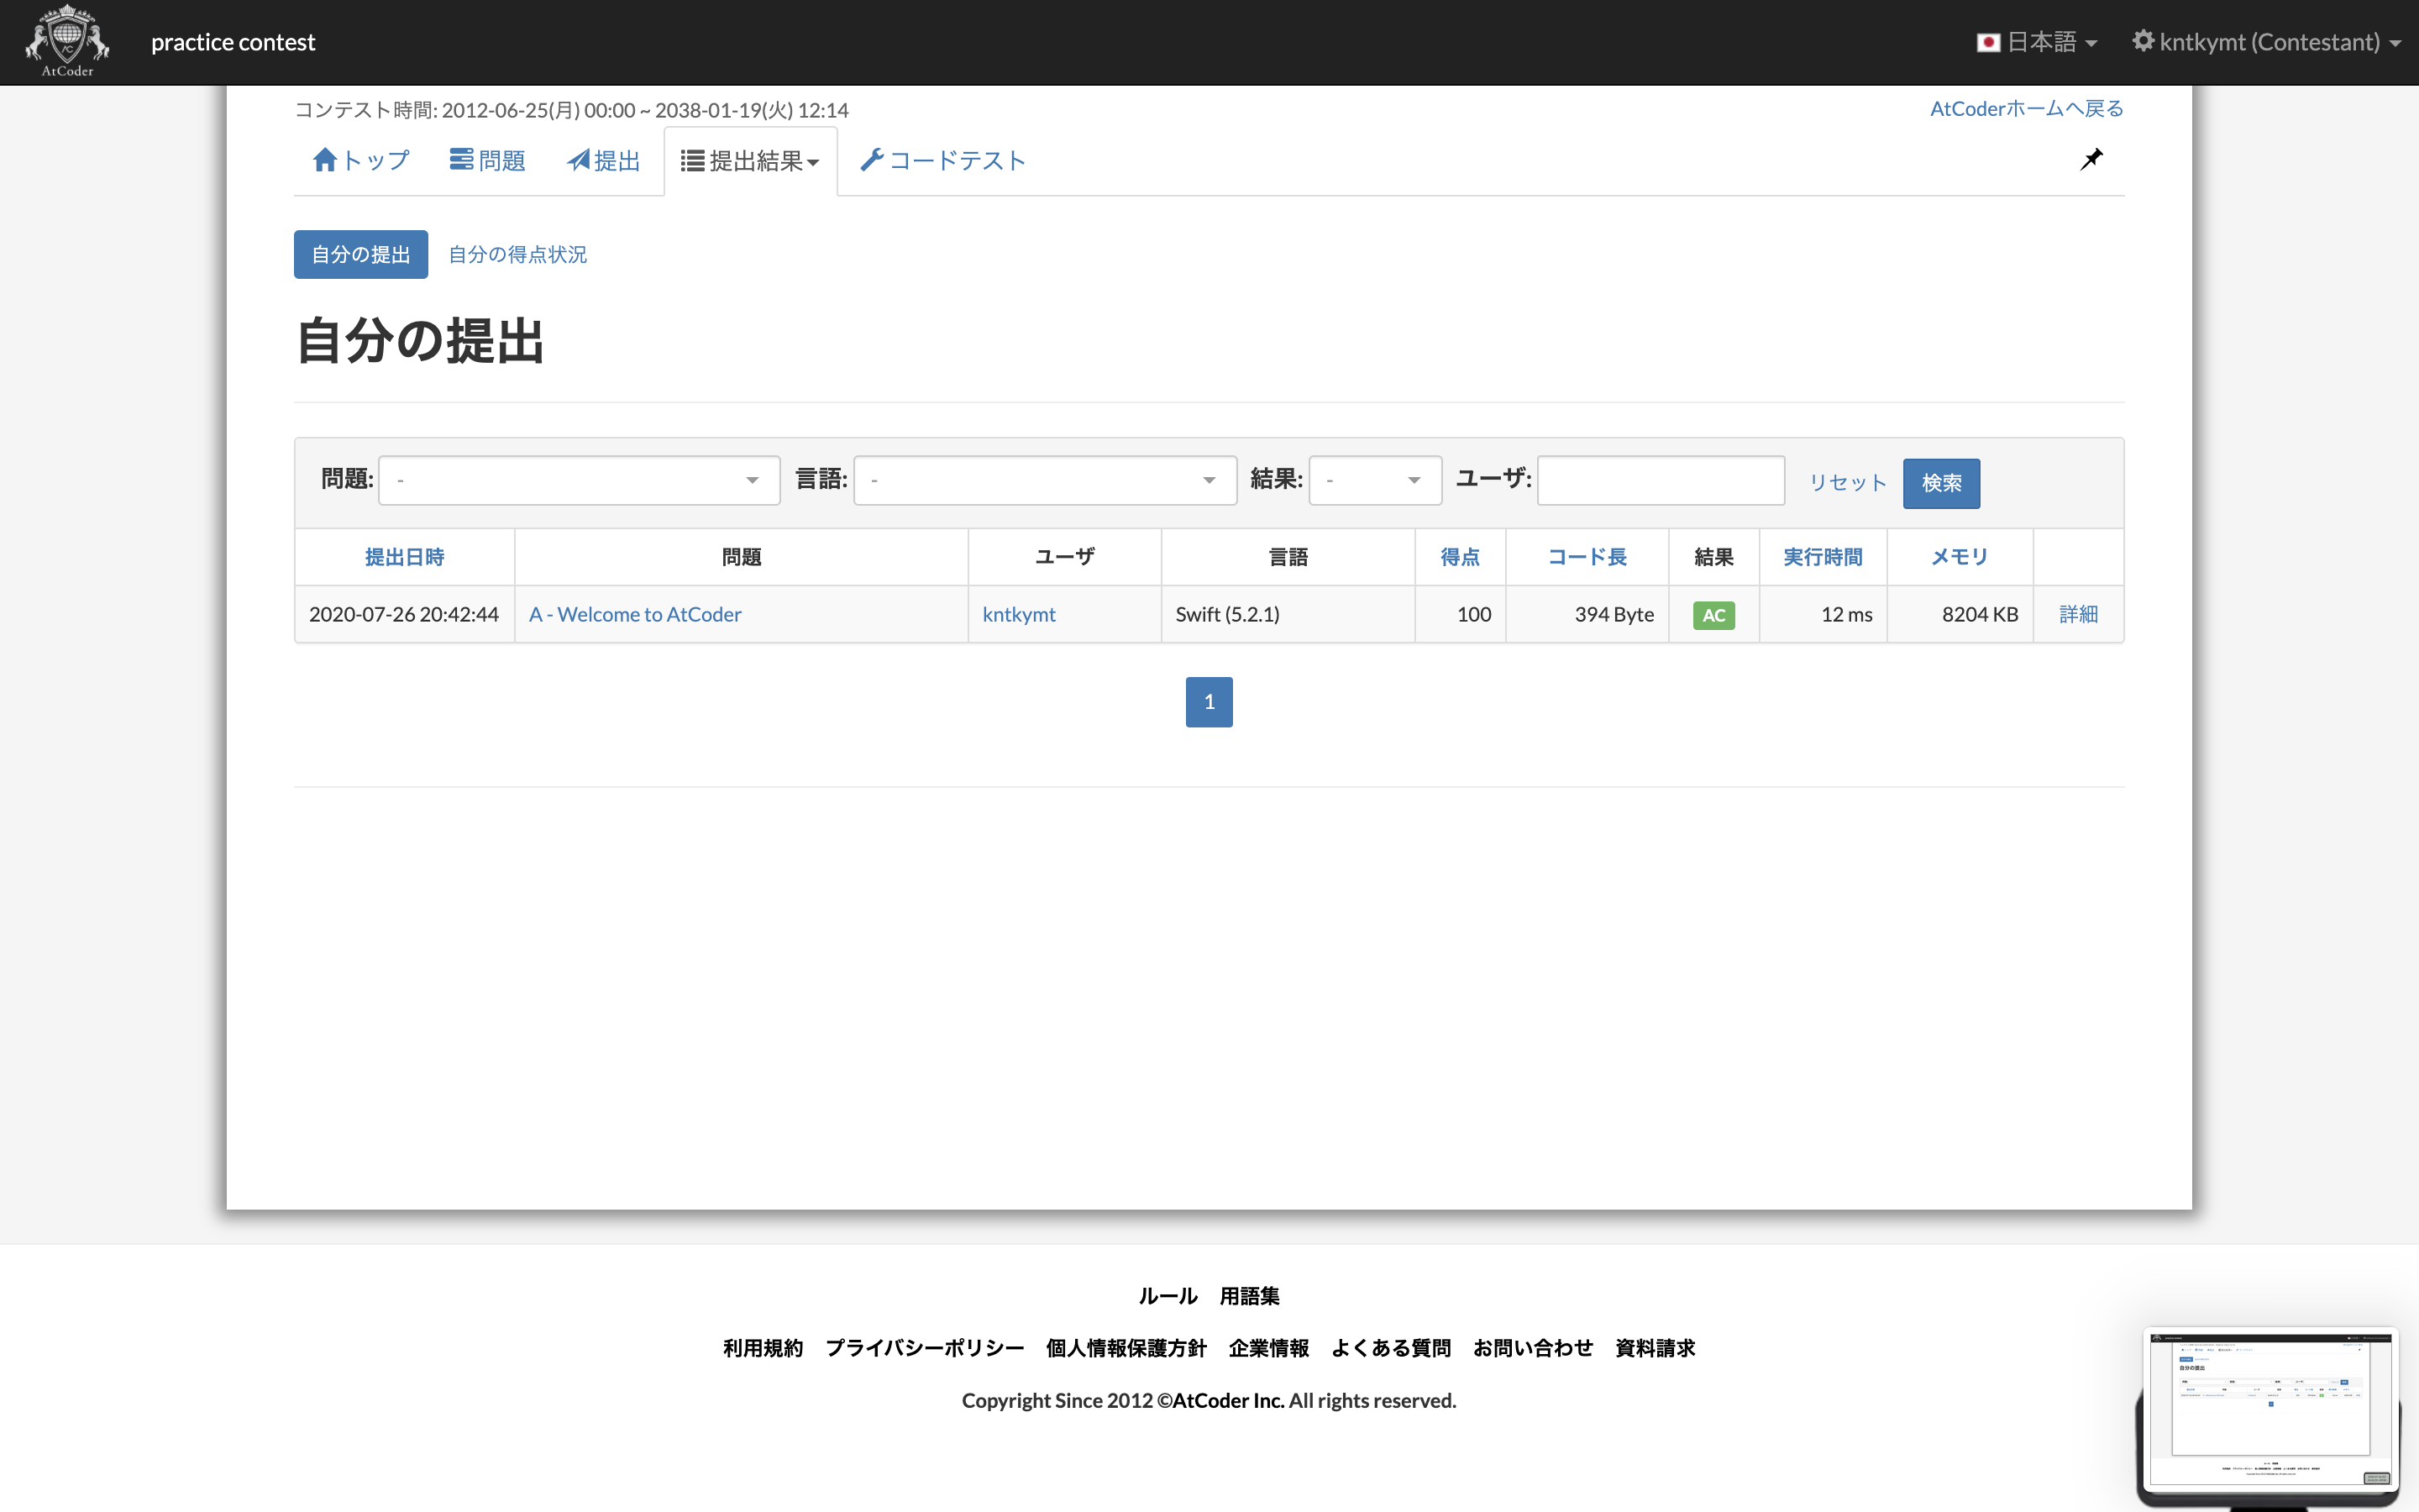The height and width of the screenshot is (1512, 2419).
Task: Click the Swift (5.2.1) language cell
Action: tap(1288, 615)
